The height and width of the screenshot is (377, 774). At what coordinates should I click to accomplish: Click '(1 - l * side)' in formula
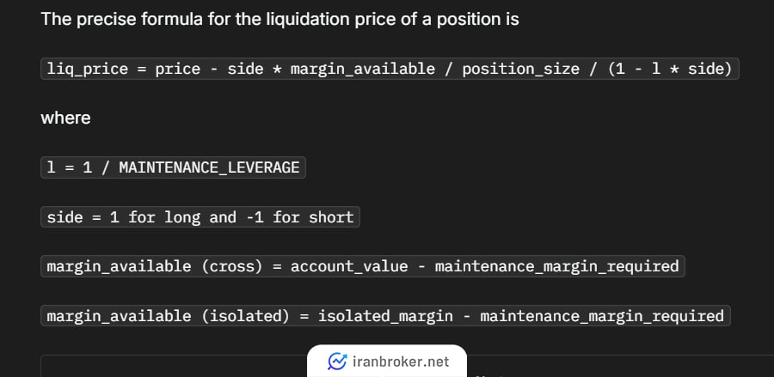pyautogui.click(x=670, y=69)
